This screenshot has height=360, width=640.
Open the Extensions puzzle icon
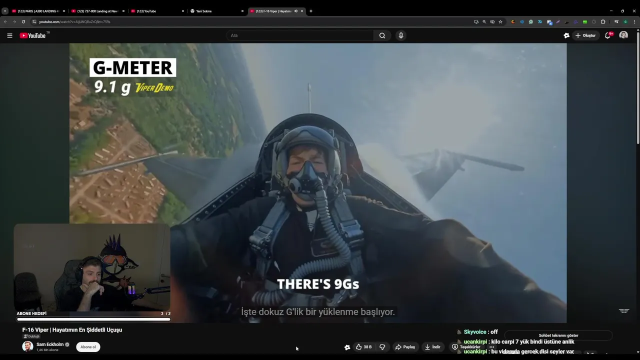point(603,22)
